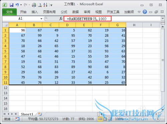Click vertical scrollbar up arrow
The height and width of the screenshot is (124, 167).
click(x=163, y=27)
